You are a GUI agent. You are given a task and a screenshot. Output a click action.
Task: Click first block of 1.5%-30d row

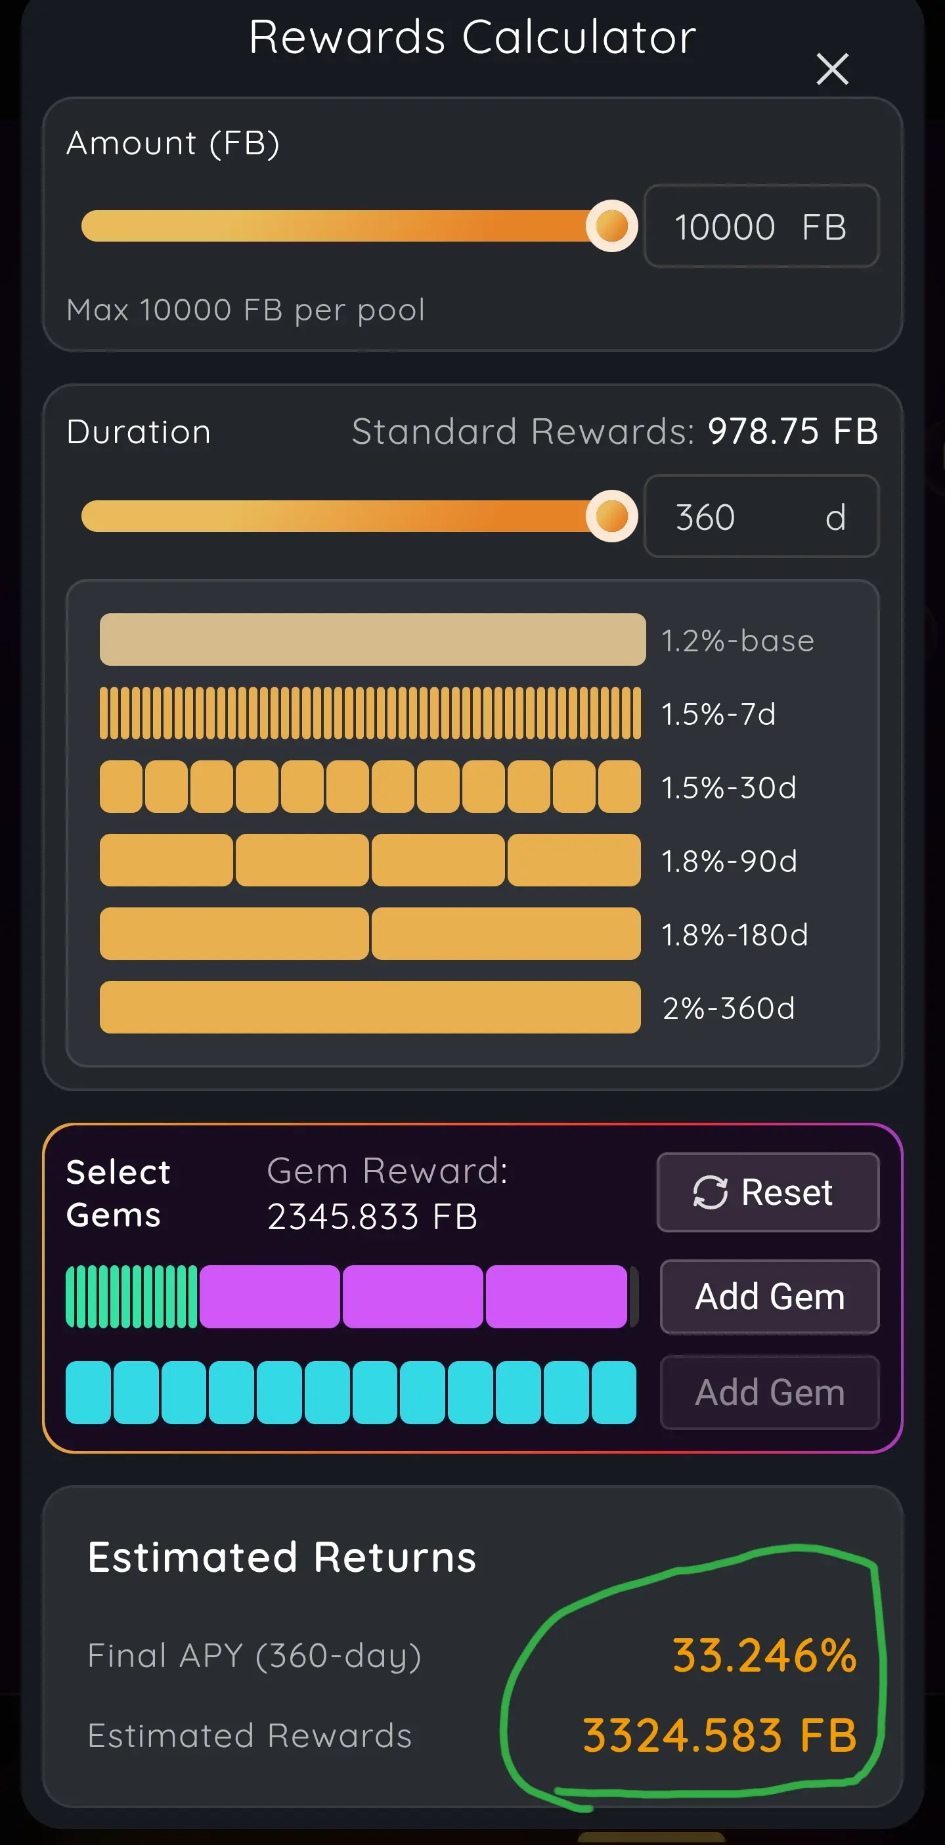(x=121, y=787)
